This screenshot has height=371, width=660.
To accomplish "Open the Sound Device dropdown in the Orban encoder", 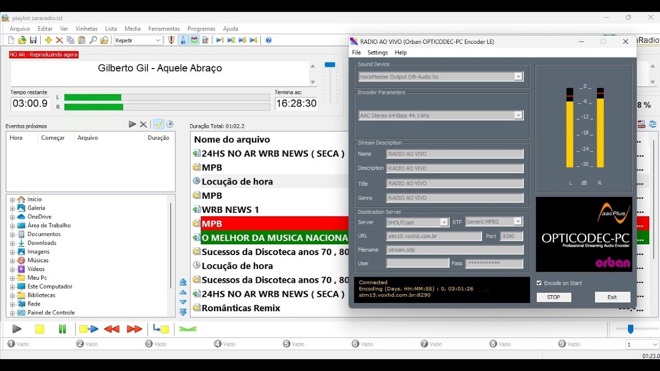I will 518,77.
